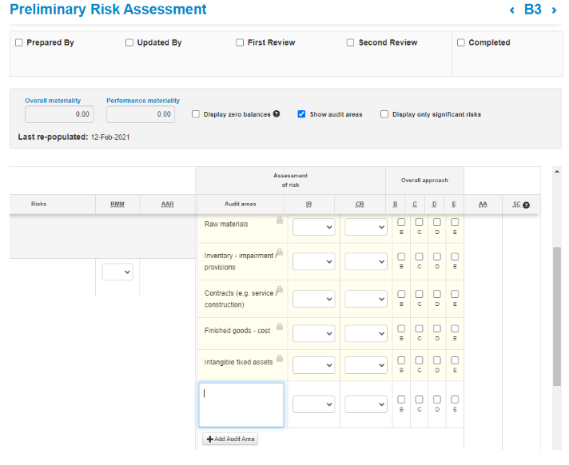Click help icon next to SC column
The width and height of the screenshot is (569, 465).
tap(527, 205)
